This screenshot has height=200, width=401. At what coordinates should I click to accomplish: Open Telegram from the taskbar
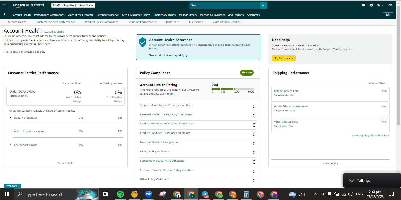pos(205,194)
